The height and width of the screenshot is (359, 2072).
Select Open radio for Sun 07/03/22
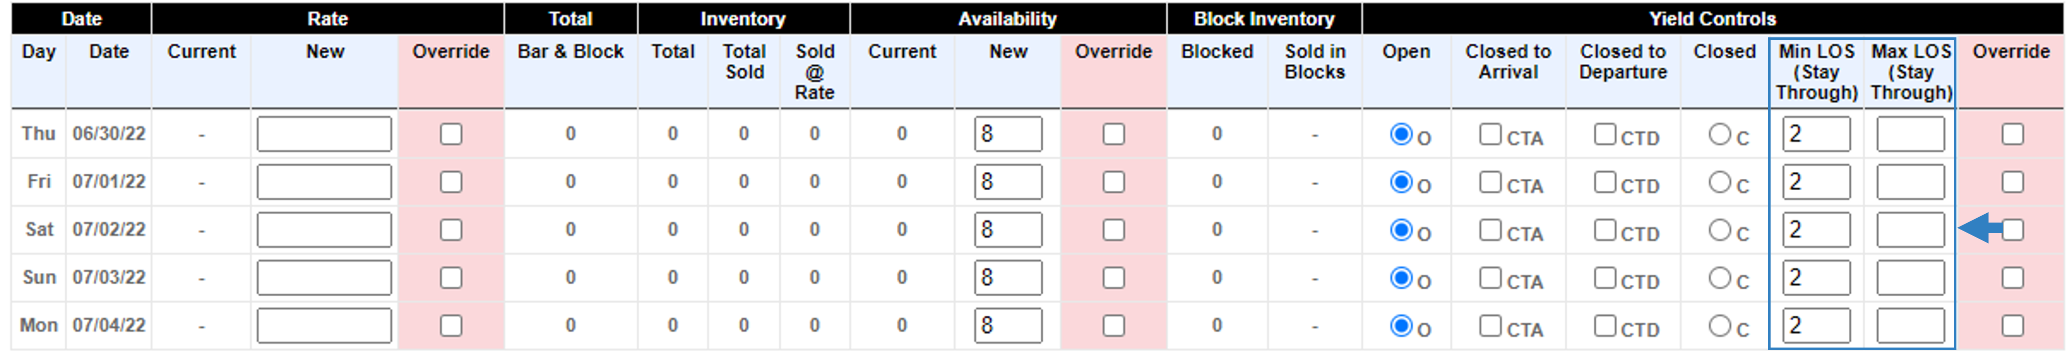pyautogui.click(x=1401, y=278)
